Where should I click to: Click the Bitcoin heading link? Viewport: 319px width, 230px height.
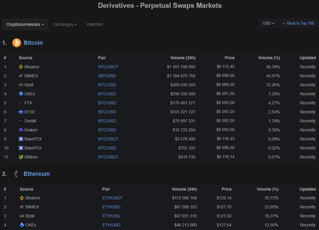33,43
